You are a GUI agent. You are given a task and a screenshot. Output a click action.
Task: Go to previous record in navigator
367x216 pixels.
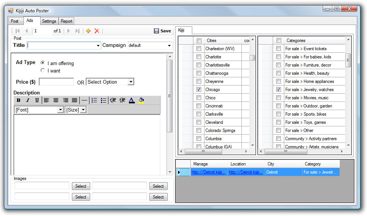point(26,31)
